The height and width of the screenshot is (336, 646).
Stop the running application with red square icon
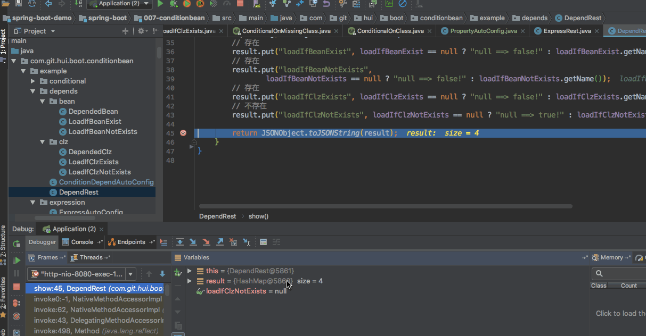click(17, 287)
